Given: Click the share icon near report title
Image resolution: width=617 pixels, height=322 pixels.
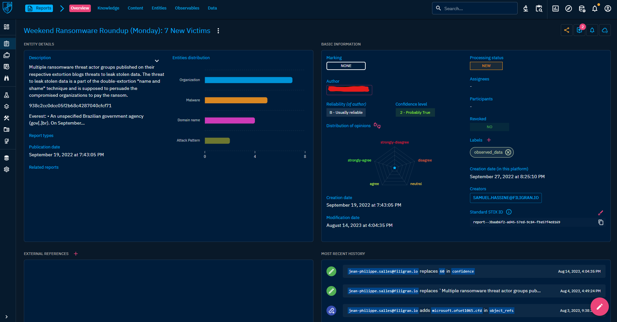Looking at the screenshot, I should tap(567, 30).
